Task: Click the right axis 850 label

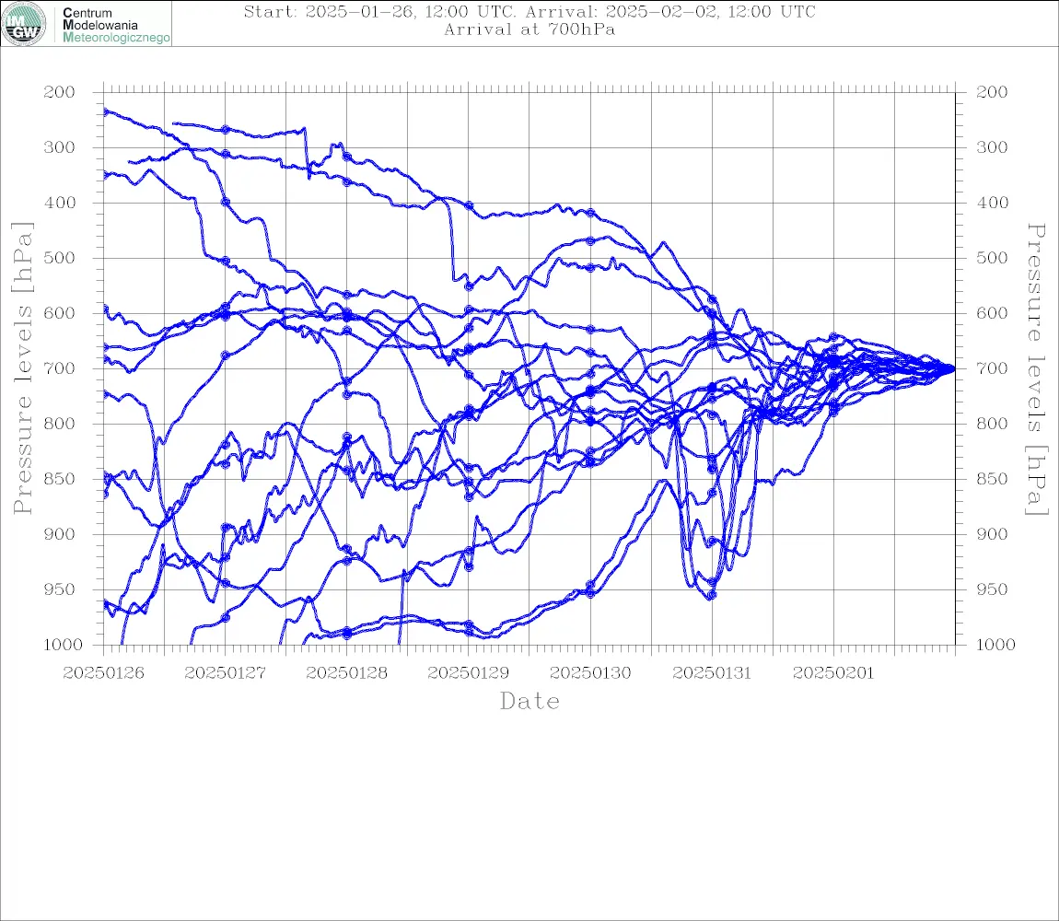Action: (x=992, y=479)
